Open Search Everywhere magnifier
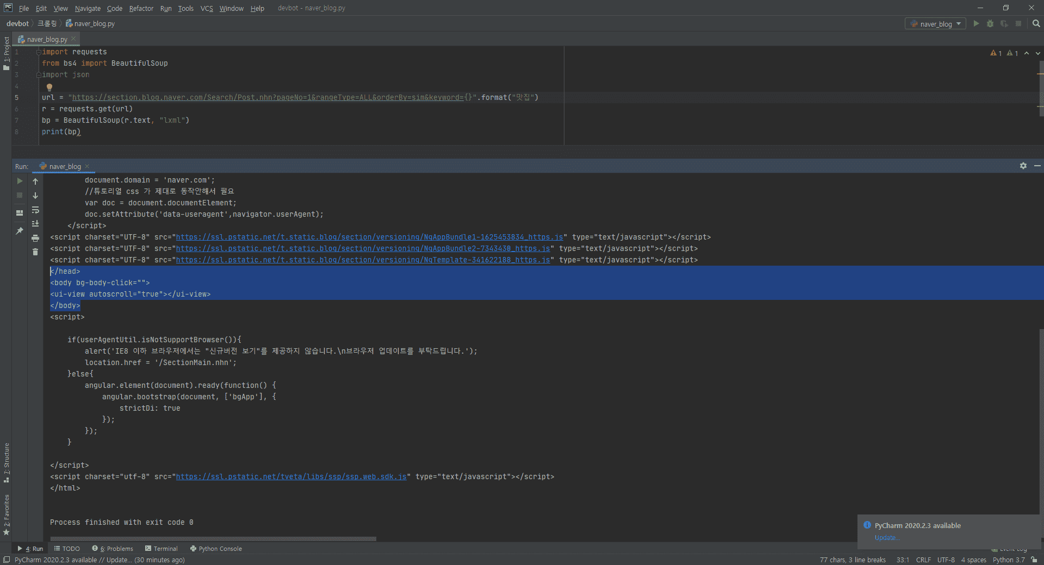Image resolution: width=1044 pixels, height=565 pixels. [1036, 23]
